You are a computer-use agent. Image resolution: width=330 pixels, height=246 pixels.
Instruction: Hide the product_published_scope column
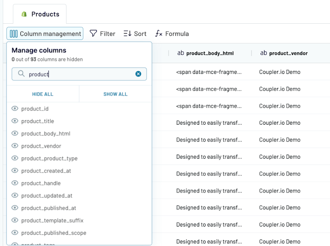[15, 233]
